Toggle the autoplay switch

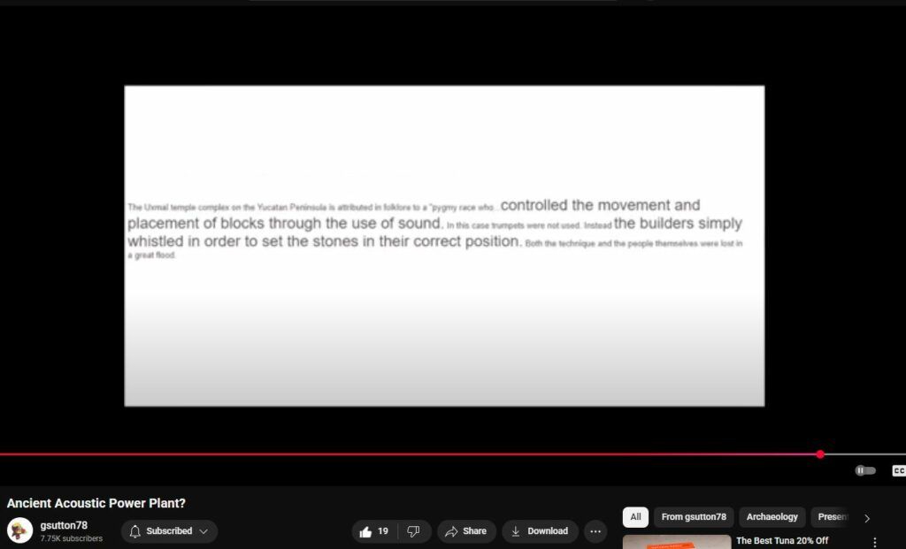pyautogui.click(x=865, y=470)
